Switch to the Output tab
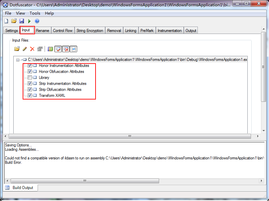The width and height of the screenshot is (269, 201). (x=191, y=31)
